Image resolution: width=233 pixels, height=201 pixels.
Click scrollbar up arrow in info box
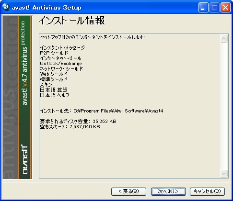(223, 38)
